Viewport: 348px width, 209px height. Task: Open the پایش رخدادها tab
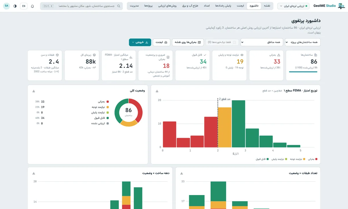(223, 6)
